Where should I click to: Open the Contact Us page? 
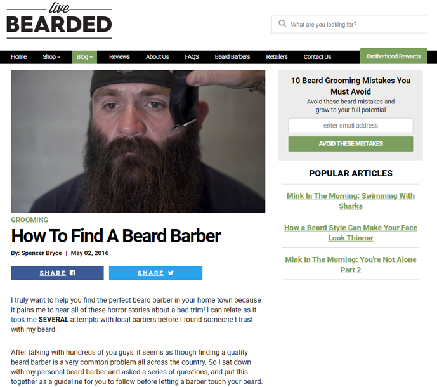point(317,57)
